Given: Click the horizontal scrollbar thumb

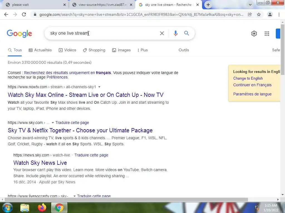Looking at the screenshot, I should (x=126, y=200).
